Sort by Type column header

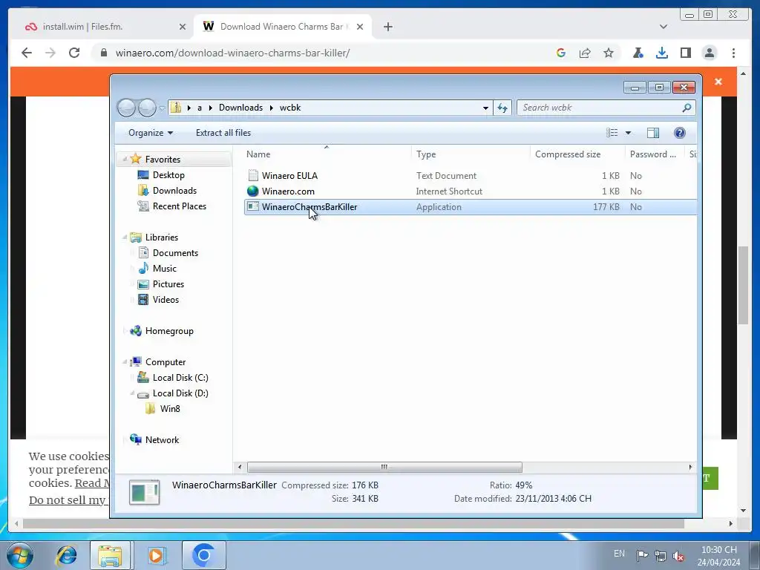470,154
